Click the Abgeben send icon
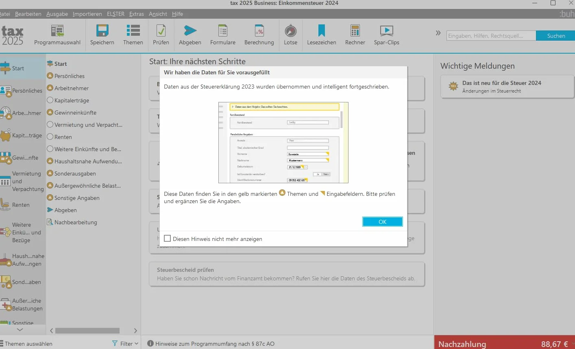Screen dimensions: 575x349 tap(190, 31)
